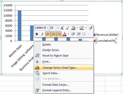Toggle Align Text Right button

point(59,34)
